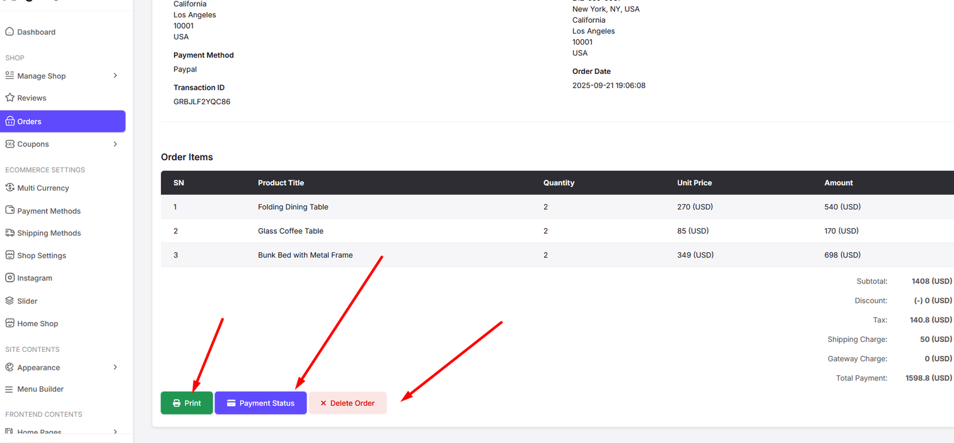Go to Home Shop menu item

(38, 324)
